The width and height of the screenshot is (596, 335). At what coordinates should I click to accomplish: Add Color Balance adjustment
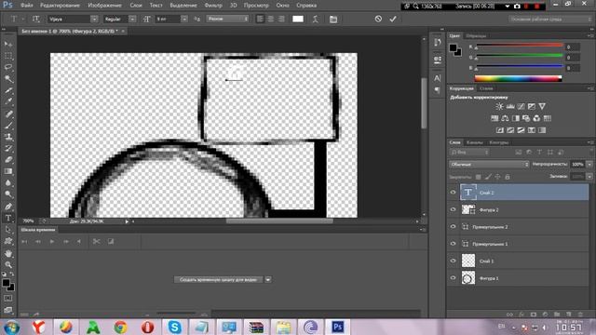pyautogui.click(x=505, y=118)
